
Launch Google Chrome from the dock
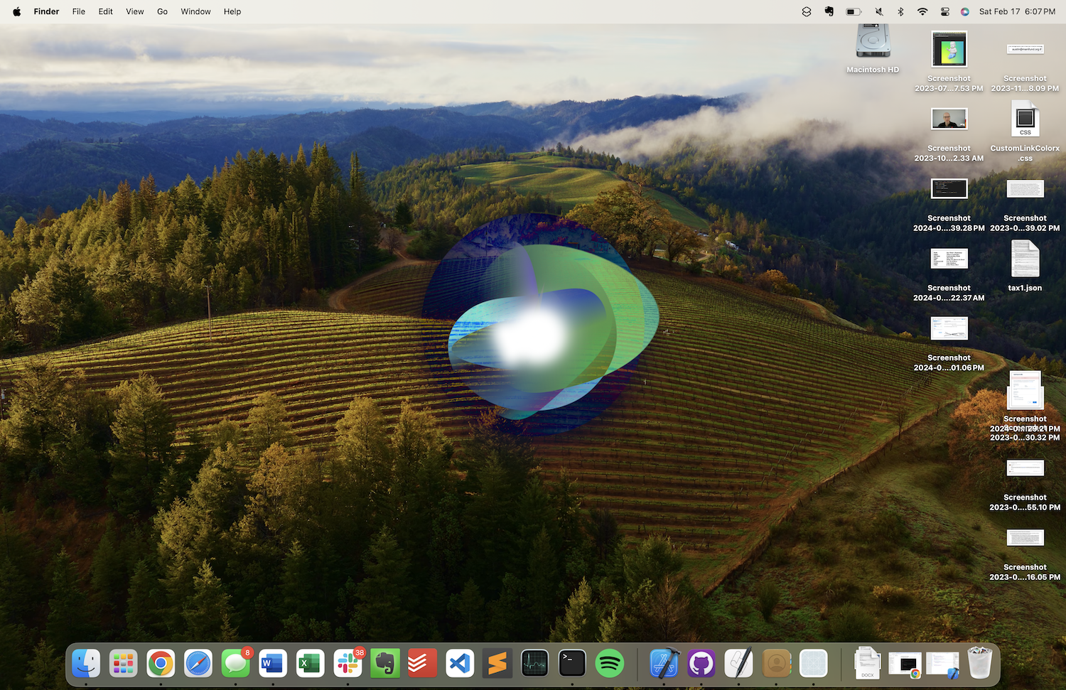(161, 664)
